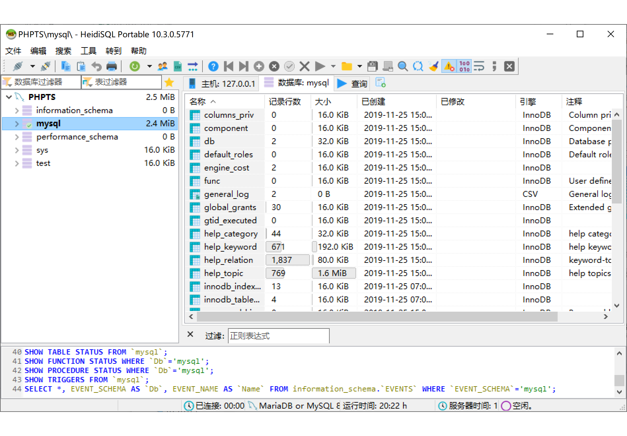Sort by 引擎 column header
Viewport: 627px width, 436px height.
[539, 102]
